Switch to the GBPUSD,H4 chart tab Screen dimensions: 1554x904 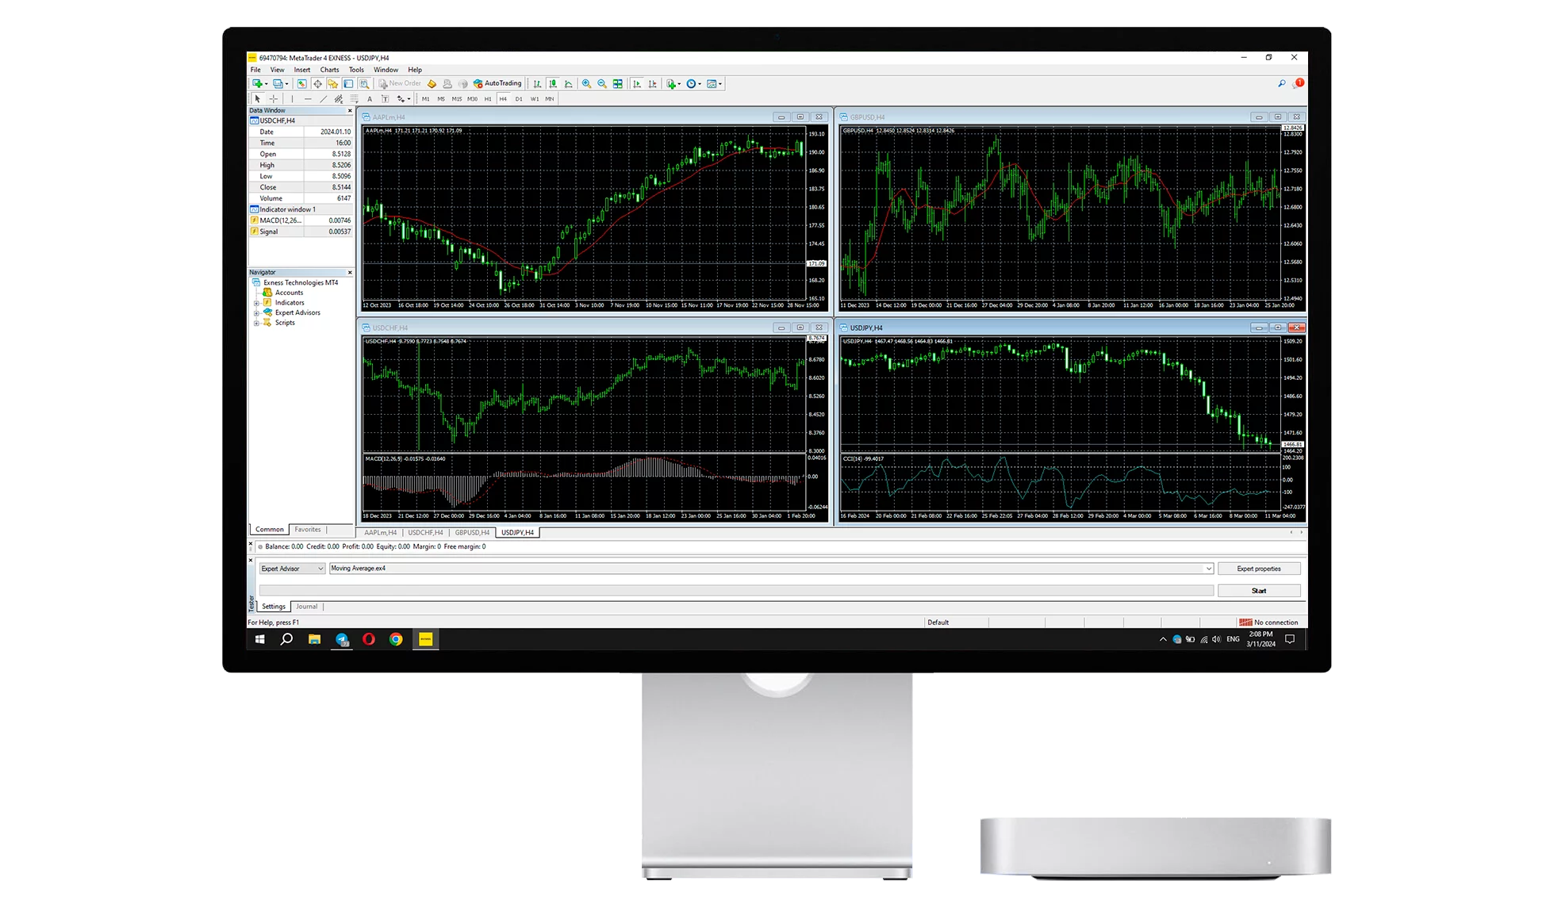[x=472, y=533]
